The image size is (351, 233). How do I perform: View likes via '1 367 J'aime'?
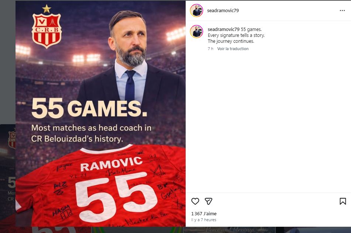click(x=204, y=214)
